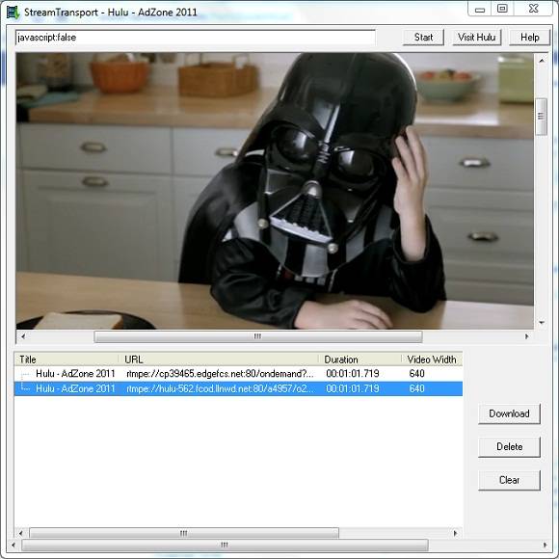This screenshot has width=559, height=559.
Task: Click the list scroll right arrow
Action: 455,533
